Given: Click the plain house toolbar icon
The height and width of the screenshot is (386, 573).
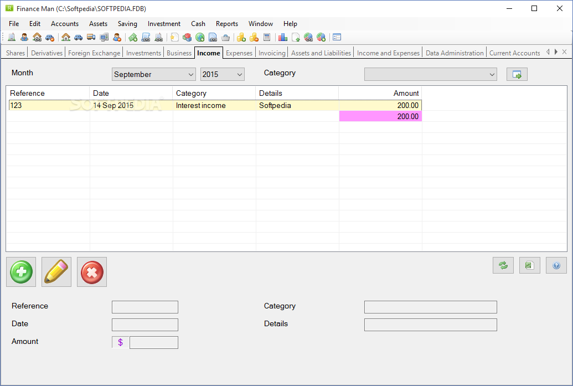Looking at the screenshot, I should coord(66,37).
